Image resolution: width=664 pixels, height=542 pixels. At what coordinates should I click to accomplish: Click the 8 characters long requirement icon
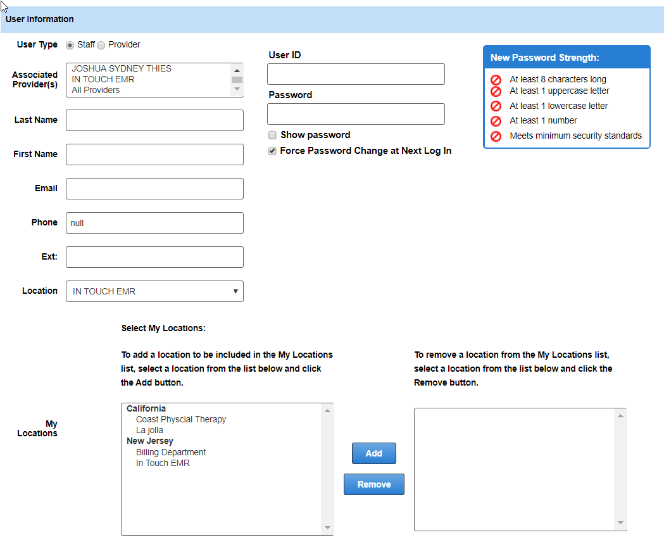(496, 80)
